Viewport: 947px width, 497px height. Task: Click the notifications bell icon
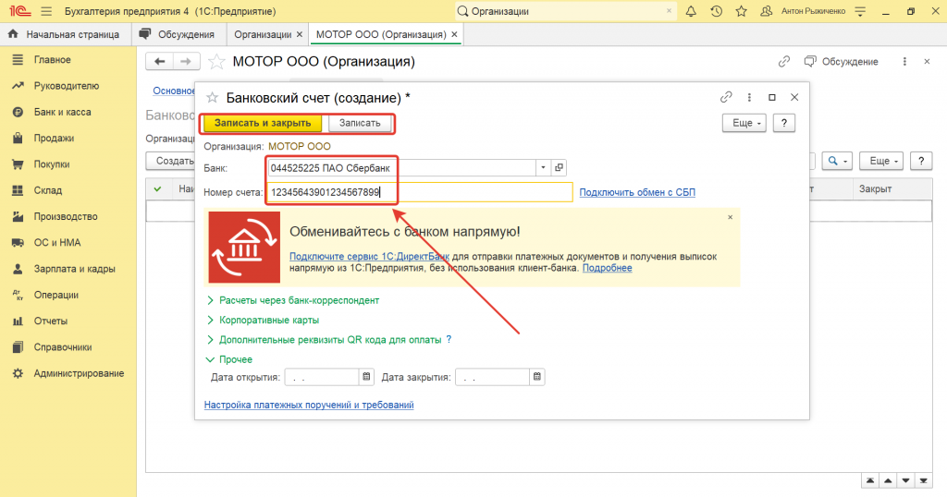click(693, 11)
